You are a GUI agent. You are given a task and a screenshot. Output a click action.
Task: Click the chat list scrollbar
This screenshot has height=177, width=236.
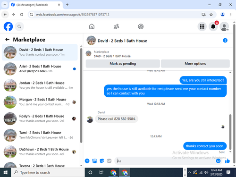coord(81,95)
